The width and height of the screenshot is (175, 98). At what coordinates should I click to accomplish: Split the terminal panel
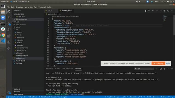pos(161,69)
